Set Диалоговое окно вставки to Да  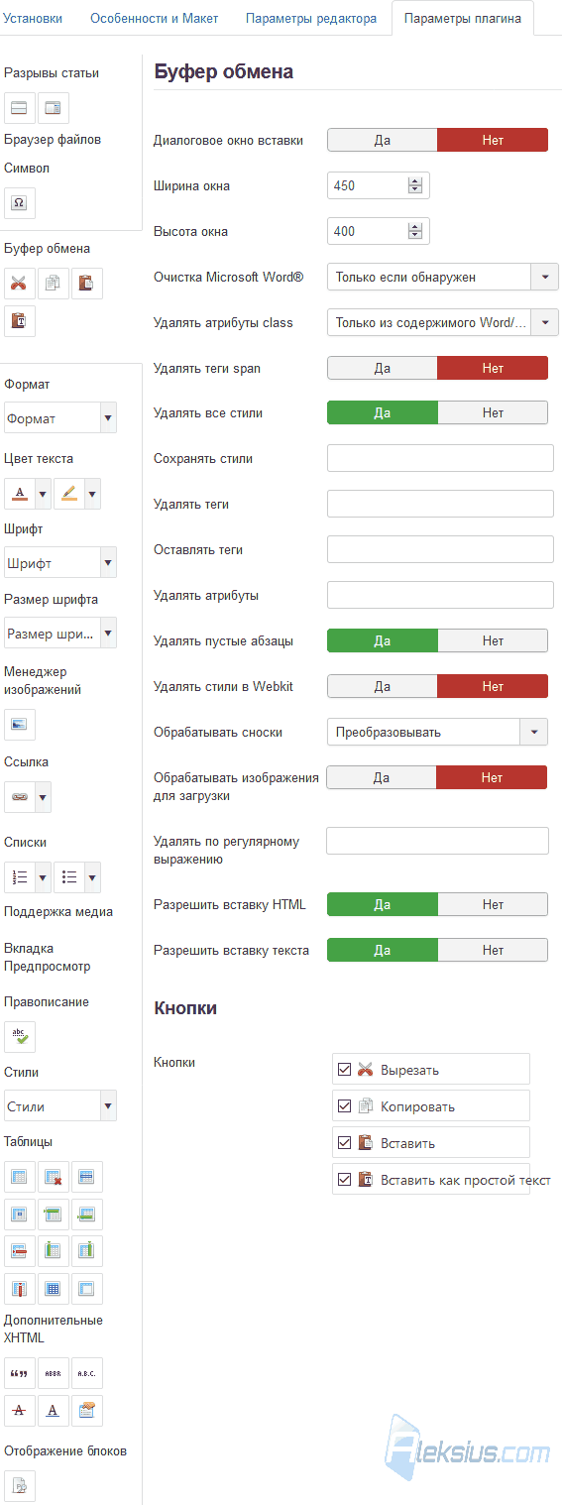[383, 140]
